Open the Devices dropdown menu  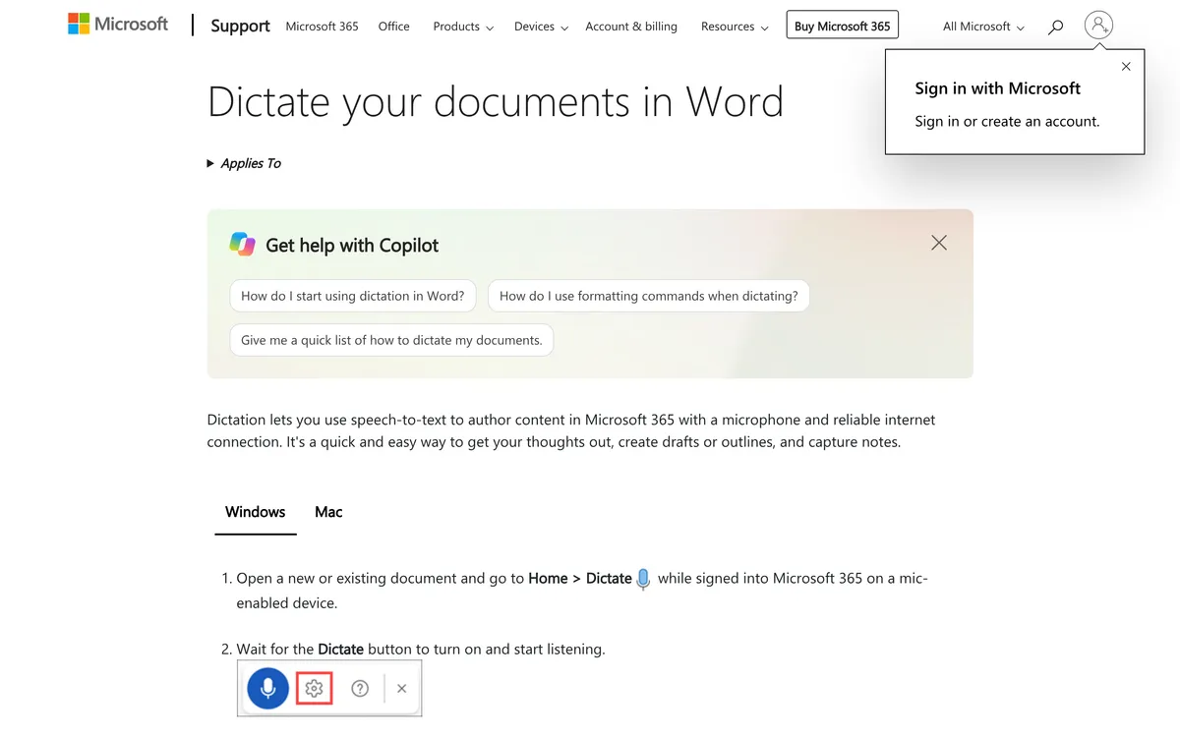tap(541, 27)
